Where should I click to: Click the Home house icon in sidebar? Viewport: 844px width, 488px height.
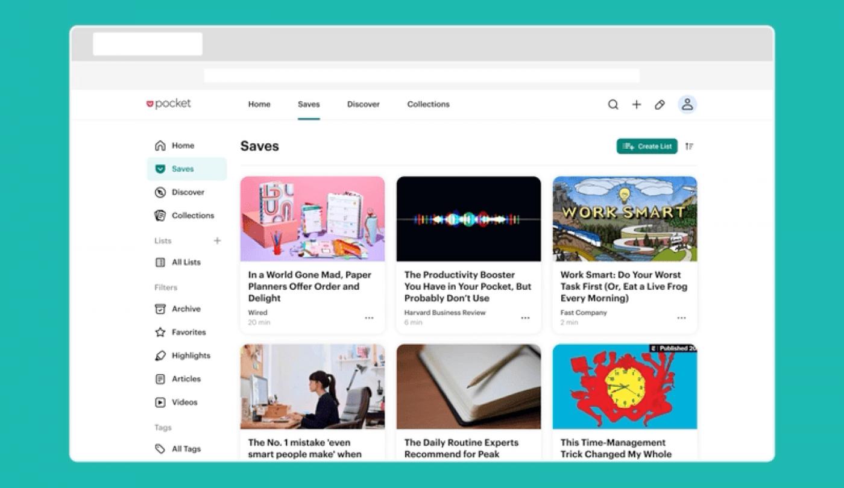(x=160, y=145)
